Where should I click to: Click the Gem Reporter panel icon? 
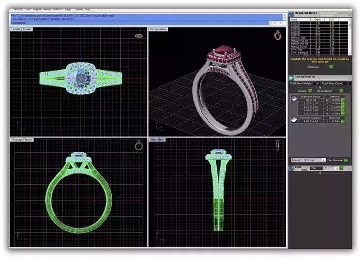(x=291, y=78)
